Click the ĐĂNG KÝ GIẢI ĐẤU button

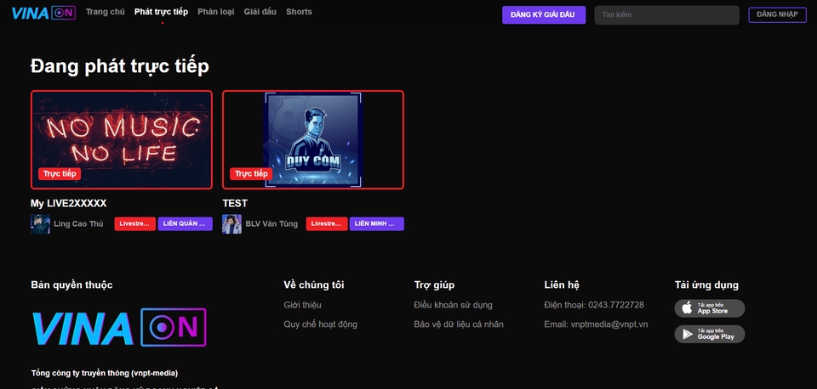coord(544,14)
